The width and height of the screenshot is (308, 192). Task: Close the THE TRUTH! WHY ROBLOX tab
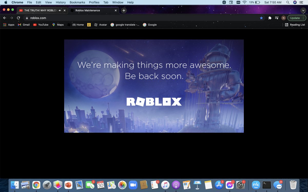[x=65, y=10]
